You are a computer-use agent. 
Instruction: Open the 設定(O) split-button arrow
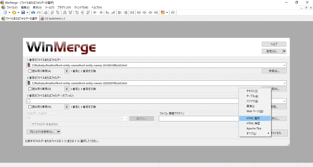(284, 51)
